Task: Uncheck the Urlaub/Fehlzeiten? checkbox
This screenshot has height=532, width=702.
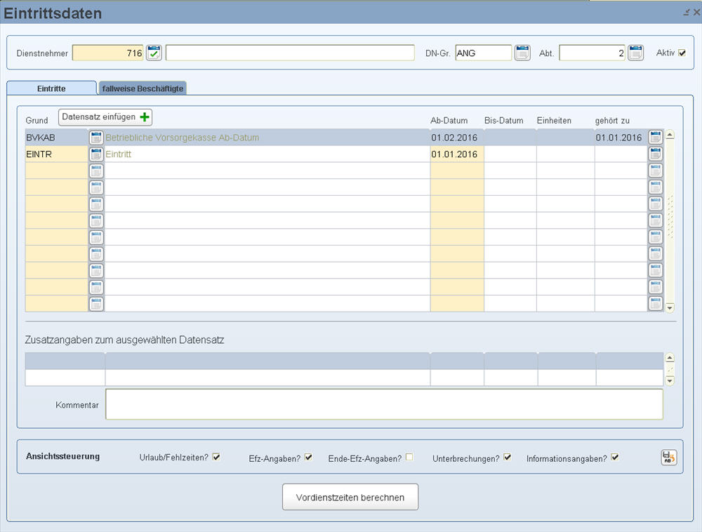Action: click(216, 457)
